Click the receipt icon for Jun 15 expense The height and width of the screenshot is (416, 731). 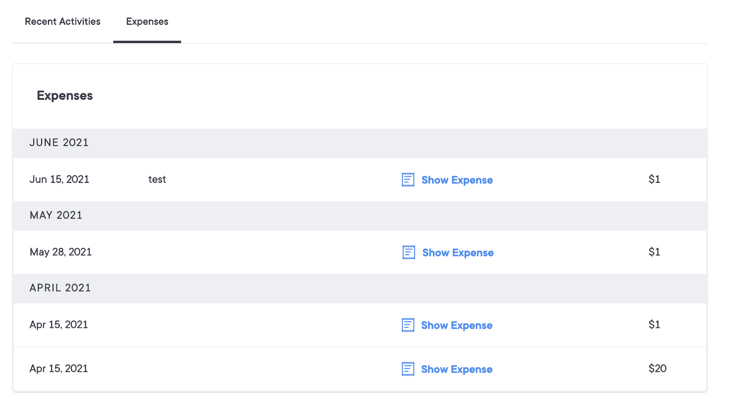click(x=408, y=180)
